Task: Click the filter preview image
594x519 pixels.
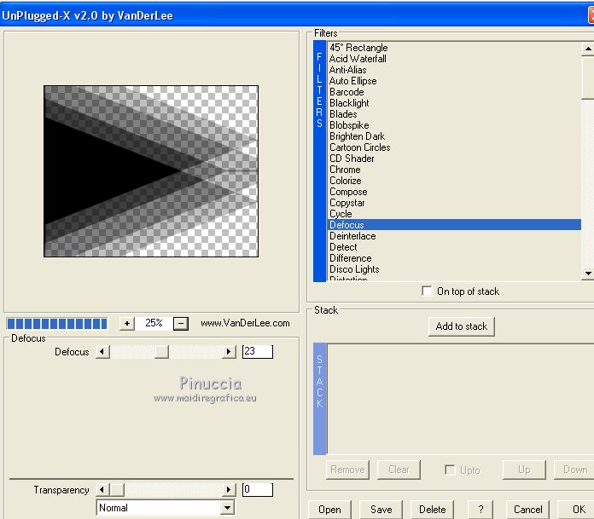Action: (x=151, y=171)
